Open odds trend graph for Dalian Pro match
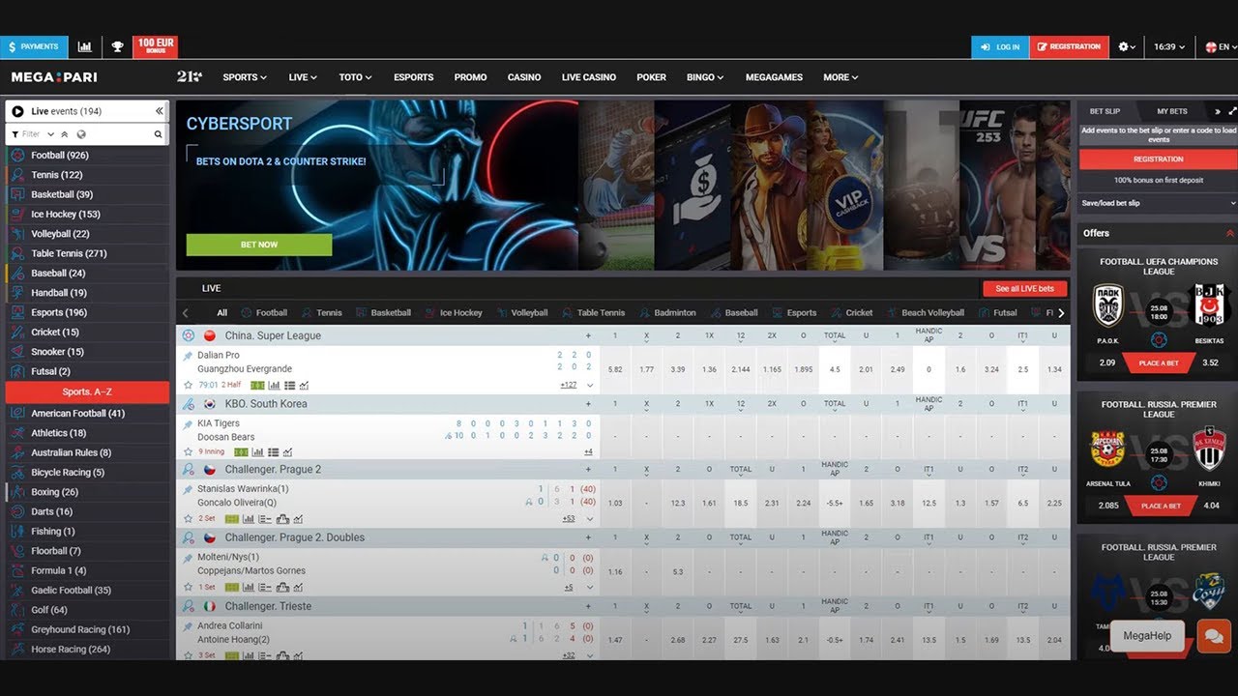The width and height of the screenshot is (1238, 696). tap(305, 385)
